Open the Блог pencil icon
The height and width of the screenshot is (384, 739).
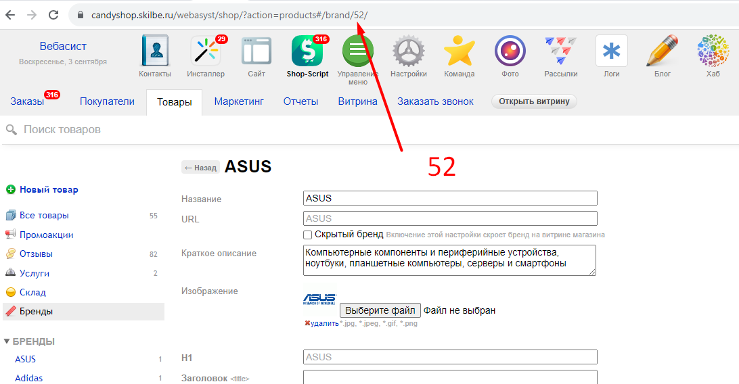coord(663,52)
